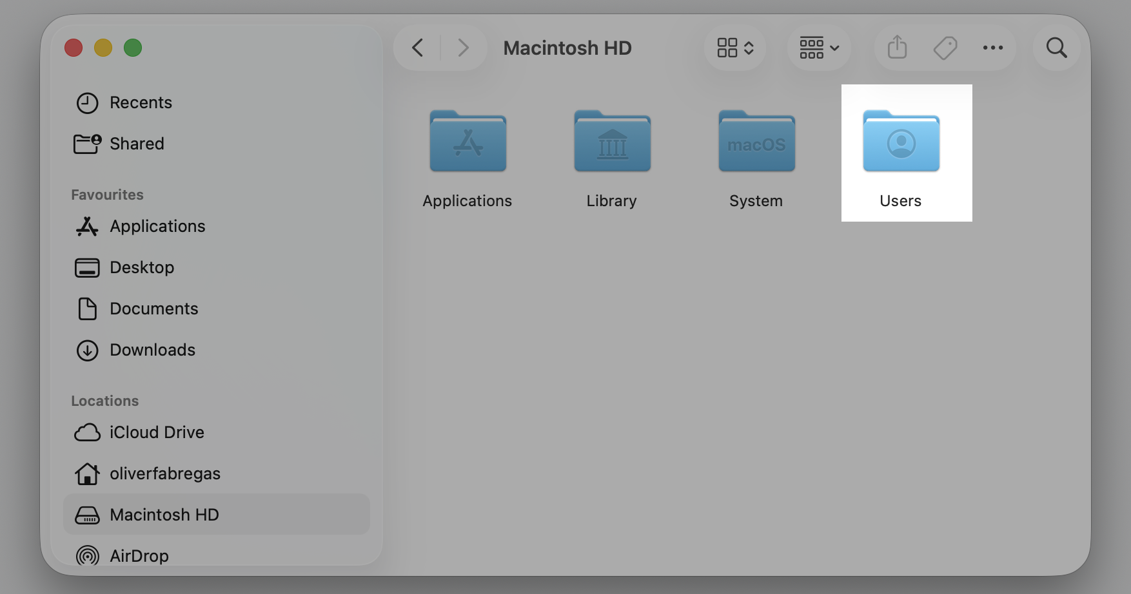Click the green full-screen button

(133, 48)
